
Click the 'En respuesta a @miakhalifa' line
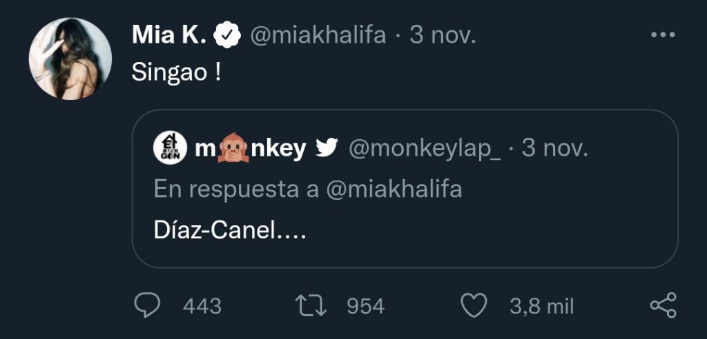point(308,189)
